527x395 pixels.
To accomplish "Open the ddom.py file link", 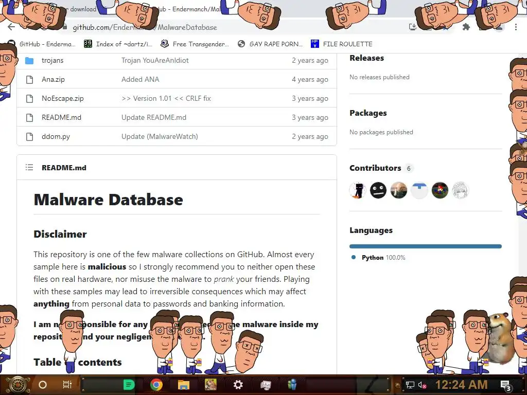I will point(56,136).
